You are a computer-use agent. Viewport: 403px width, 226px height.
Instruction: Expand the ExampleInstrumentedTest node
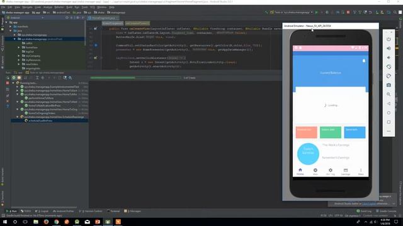point(18,87)
